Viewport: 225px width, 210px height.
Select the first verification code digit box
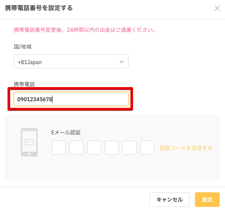[59, 148]
